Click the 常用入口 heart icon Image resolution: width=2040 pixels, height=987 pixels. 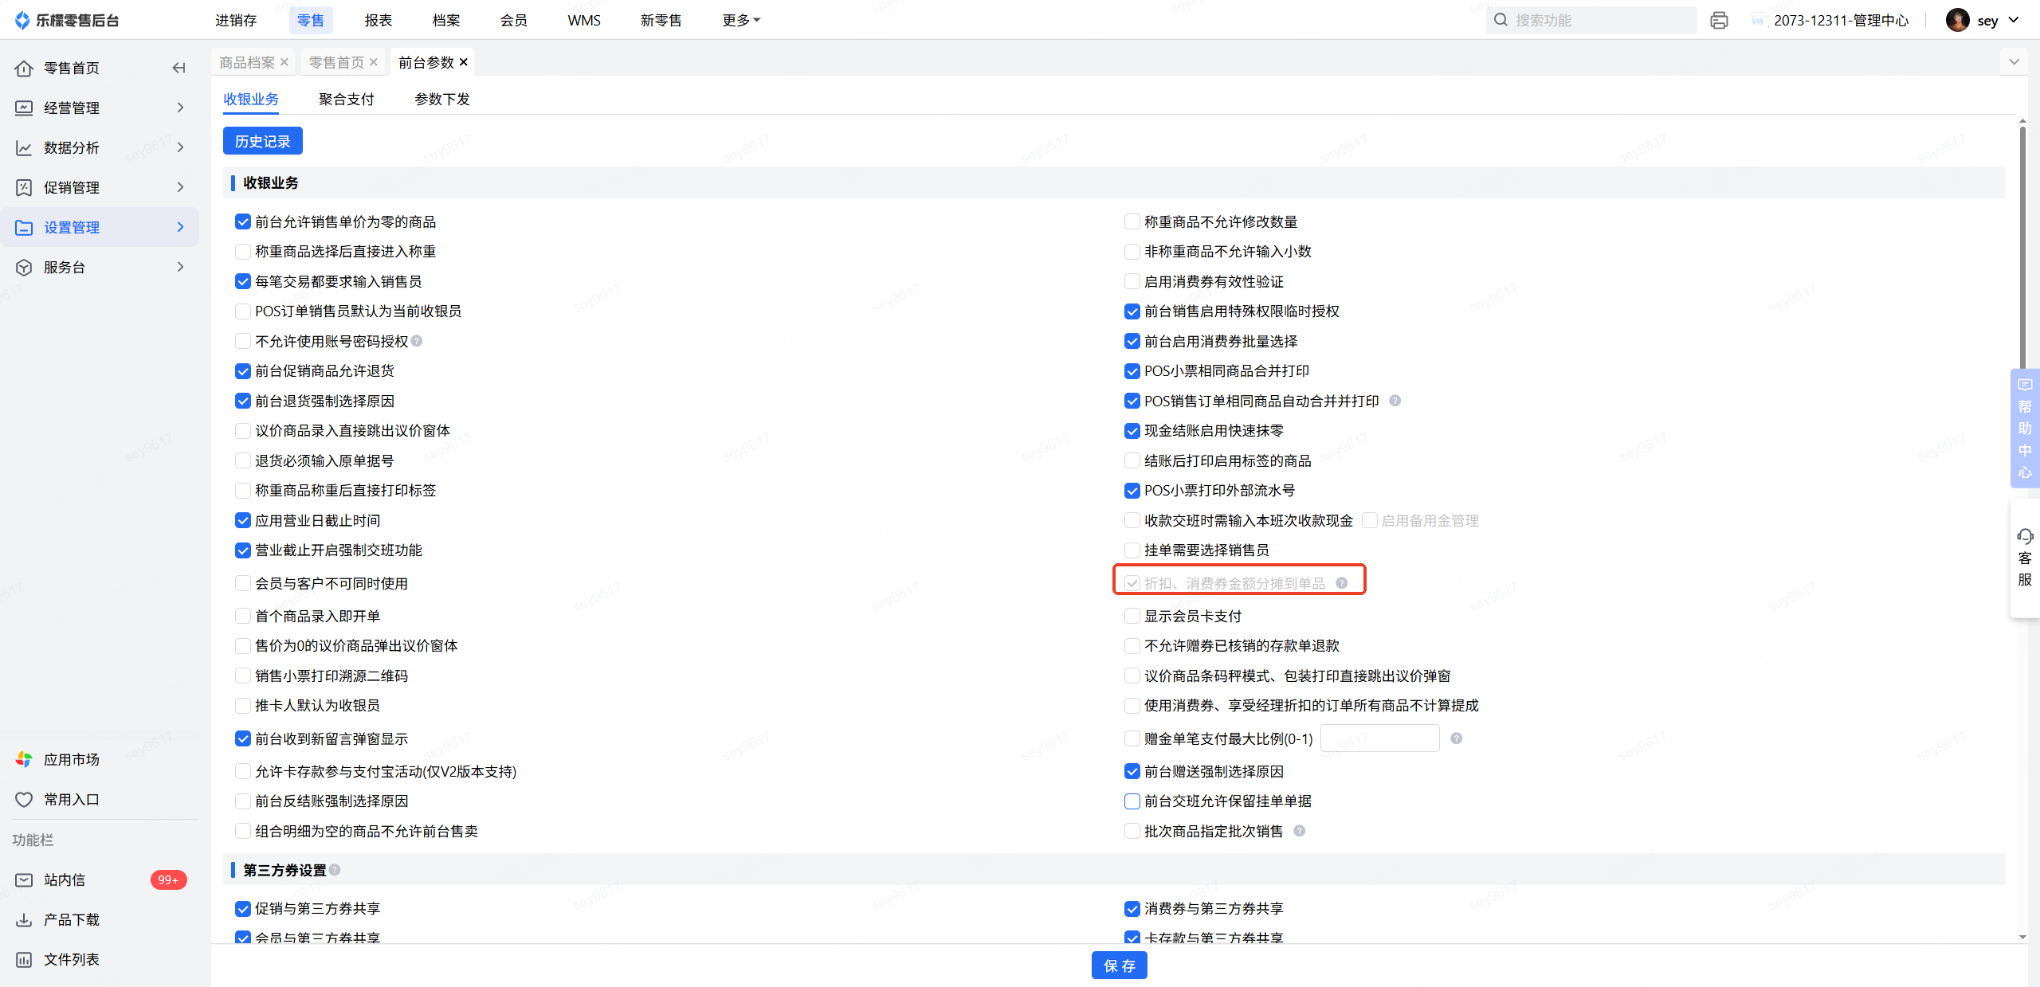[x=24, y=799]
